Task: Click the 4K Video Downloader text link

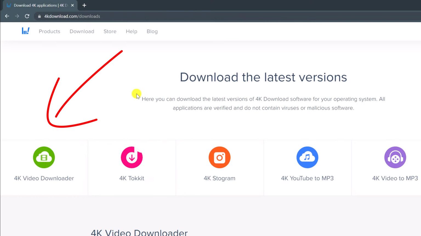Action: tap(44, 178)
